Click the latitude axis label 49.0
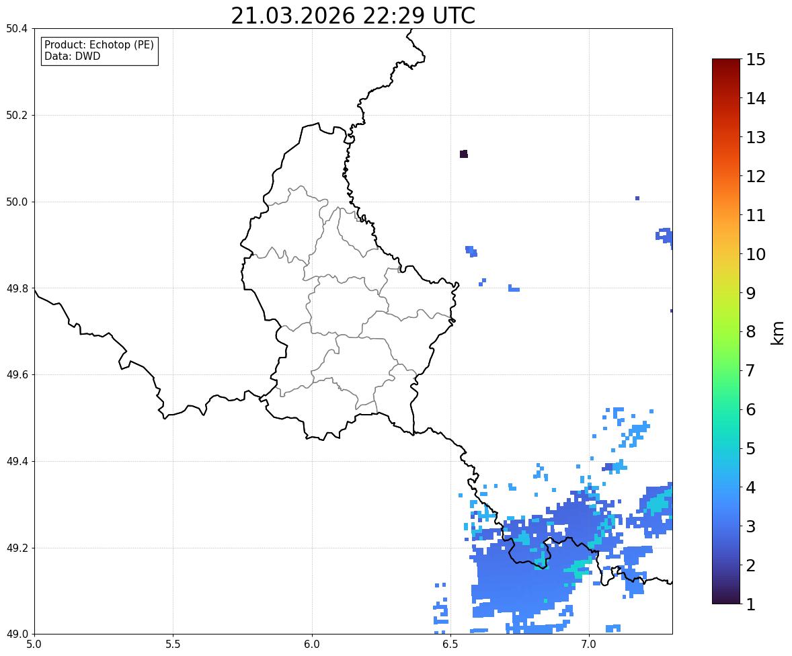The height and width of the screenshot is (656, 792). [17, 634]
